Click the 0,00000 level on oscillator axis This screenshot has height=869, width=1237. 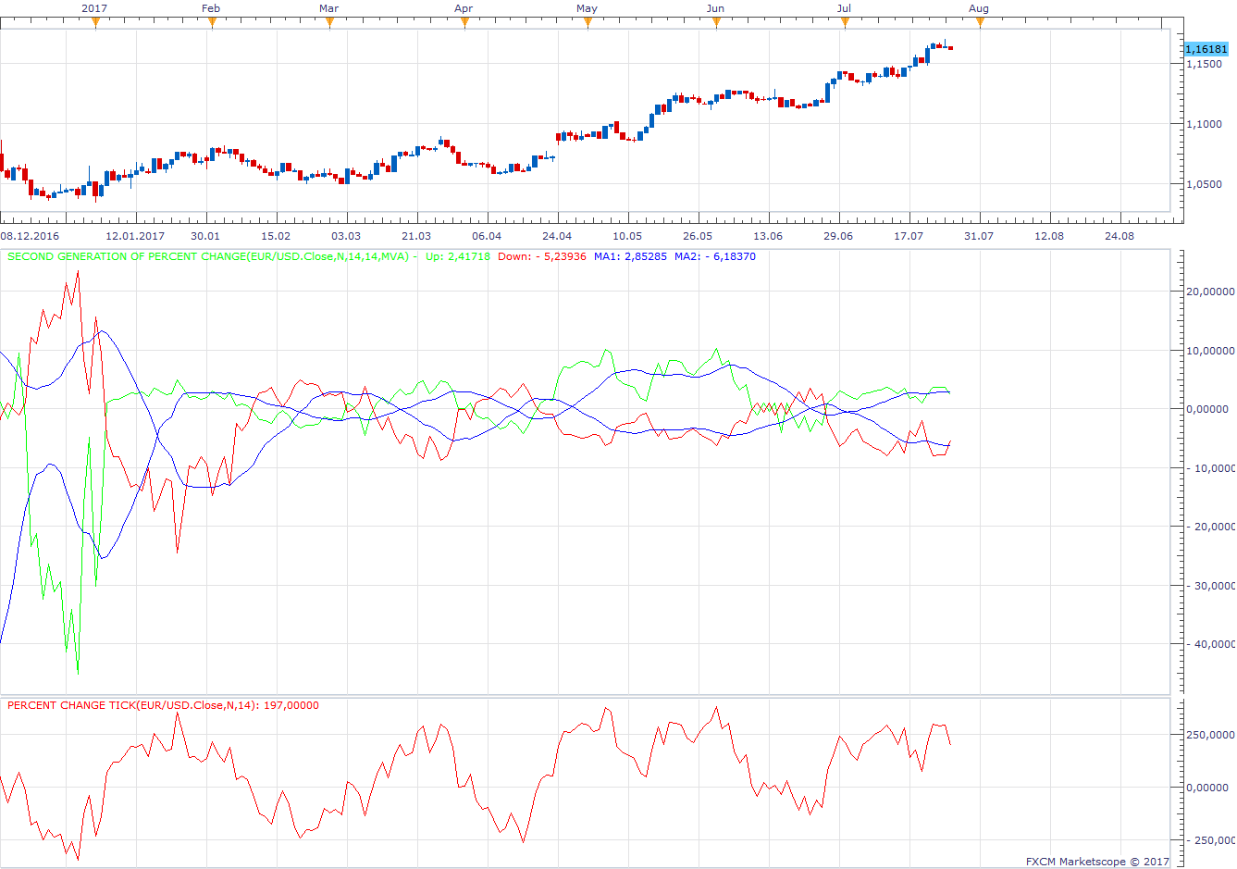(x=1207, y=409)
